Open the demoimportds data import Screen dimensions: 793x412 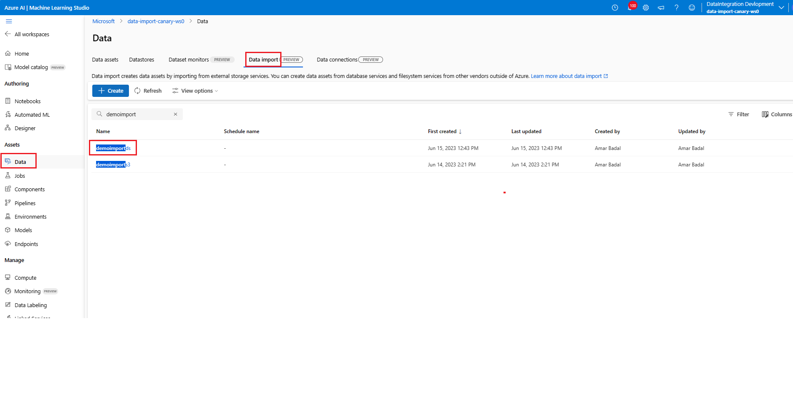(x=113, y=148)
